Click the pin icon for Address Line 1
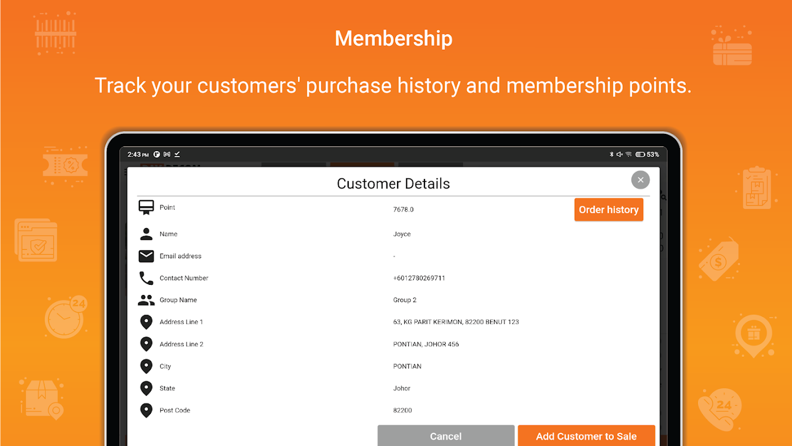The height and width of the screenshot is (446, 792). click(x=146, y=322)
